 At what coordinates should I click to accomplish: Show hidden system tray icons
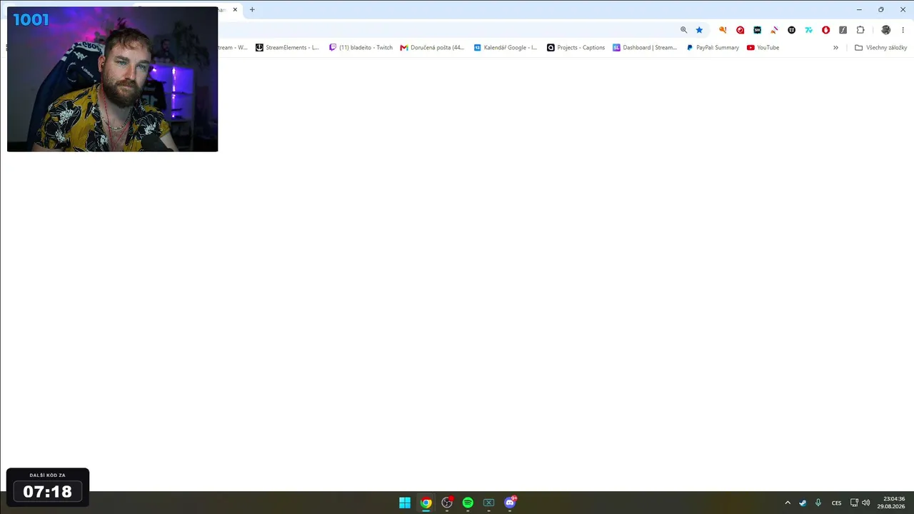coord(788,503)
